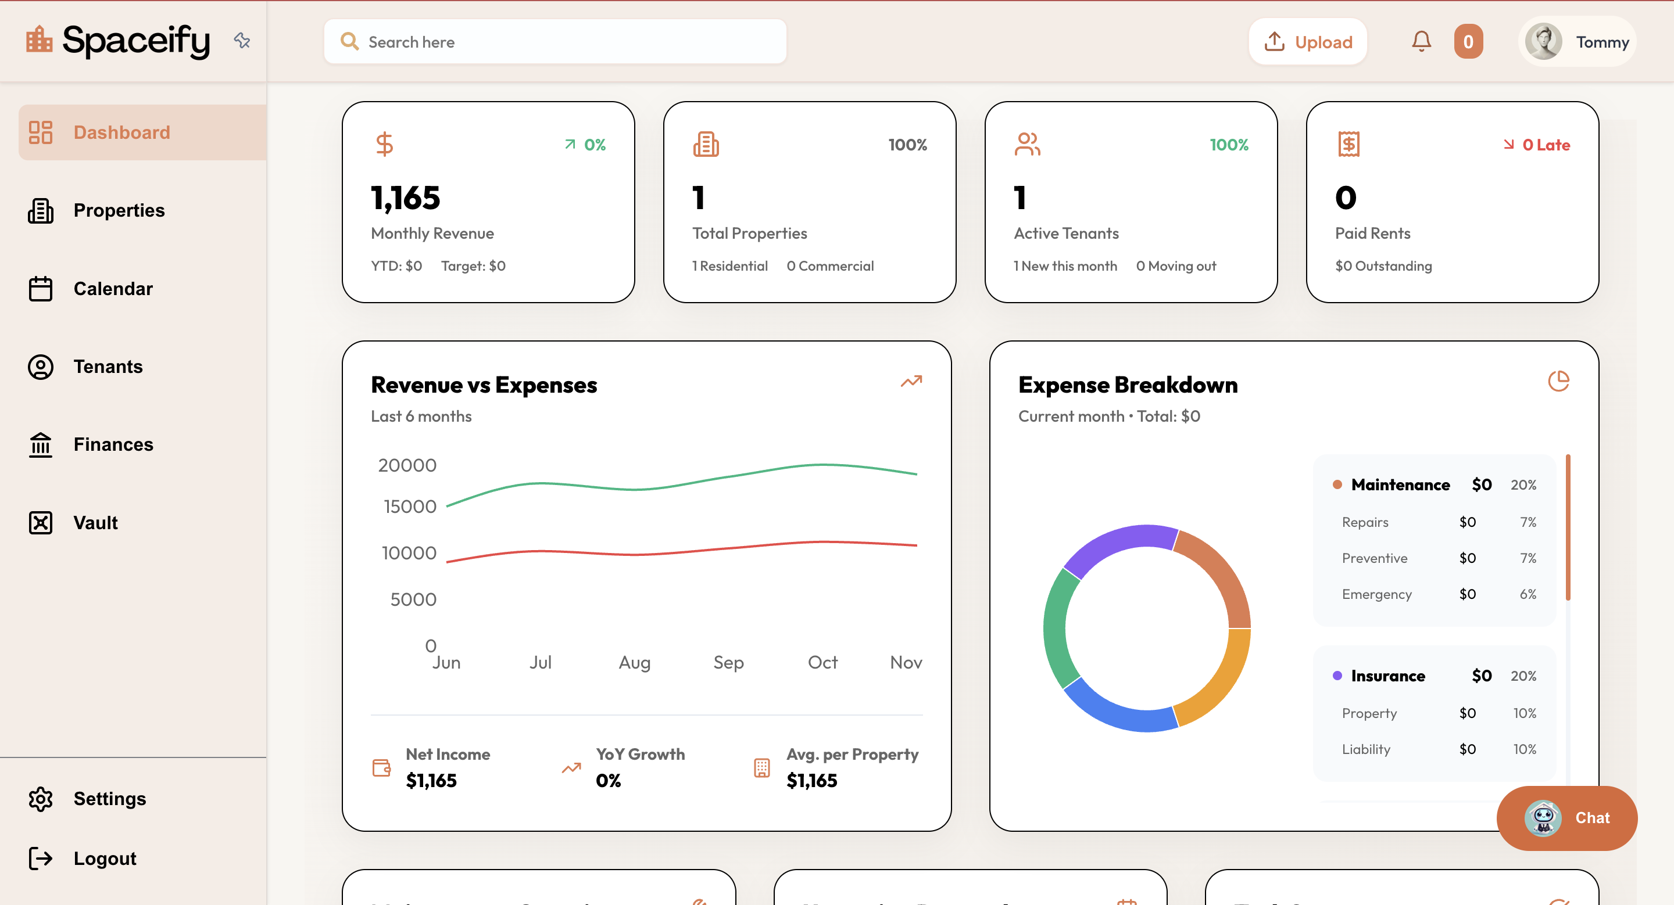The image size is (1674, 905).
Task: Click the $0 Outstanding text
Action: (x=1383, y=266)
